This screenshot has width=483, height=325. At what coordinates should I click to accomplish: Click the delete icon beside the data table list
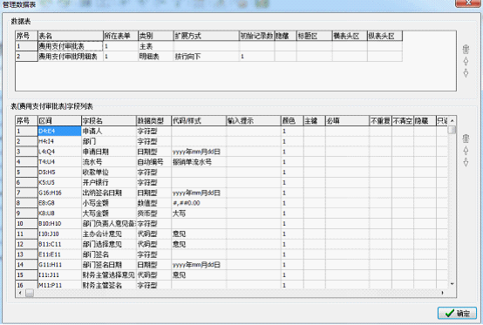[x=466, y=49]
